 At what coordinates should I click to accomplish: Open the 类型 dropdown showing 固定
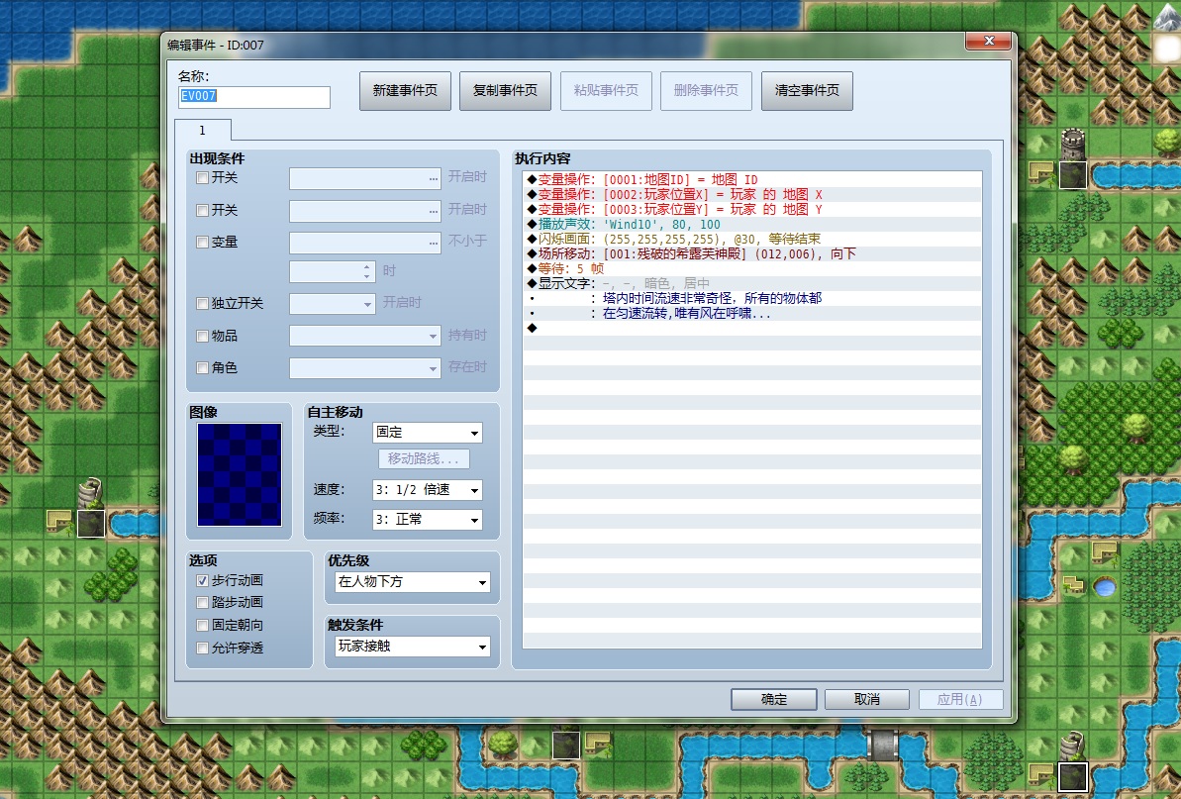click(x=427, y=433)
